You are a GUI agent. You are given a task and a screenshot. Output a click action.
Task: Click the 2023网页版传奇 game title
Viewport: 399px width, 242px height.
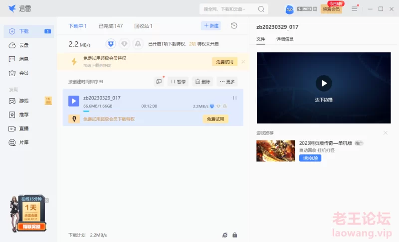[326, 143]
